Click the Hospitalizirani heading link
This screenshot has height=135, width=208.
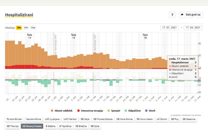coord(19,15)
